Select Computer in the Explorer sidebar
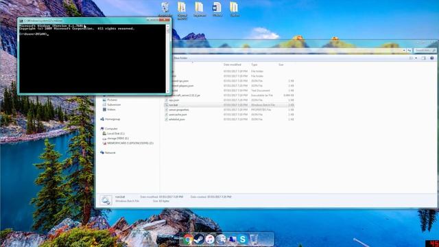 [109, 128]
